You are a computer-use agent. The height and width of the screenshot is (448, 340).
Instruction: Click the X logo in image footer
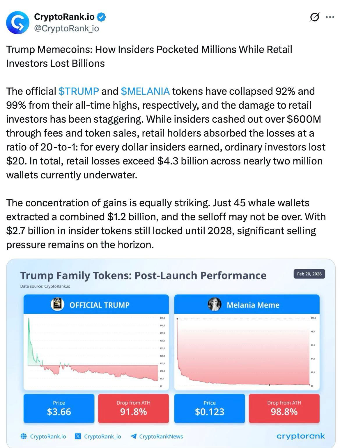click(78, 436)
